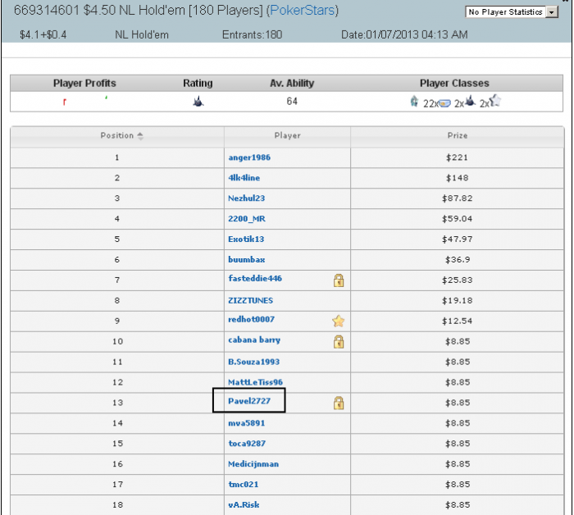
Task: Click the $47.97 prize cell
Action: pos(458,239)
